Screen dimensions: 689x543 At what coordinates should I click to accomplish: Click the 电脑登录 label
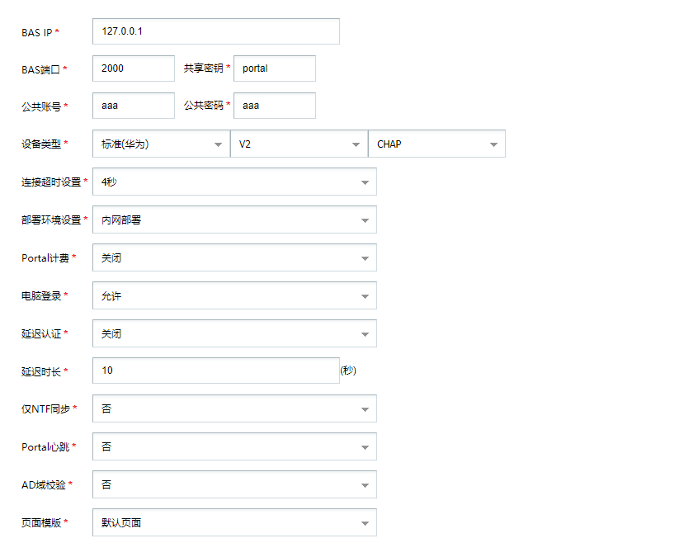click(x=41, y=295)
